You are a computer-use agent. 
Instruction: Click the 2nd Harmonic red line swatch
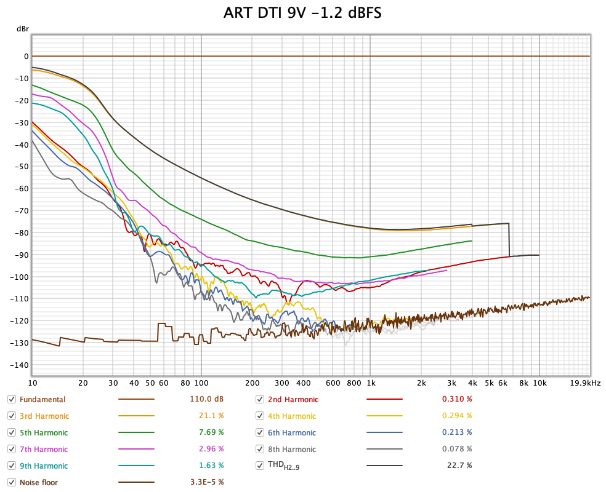tap(384, 399)
